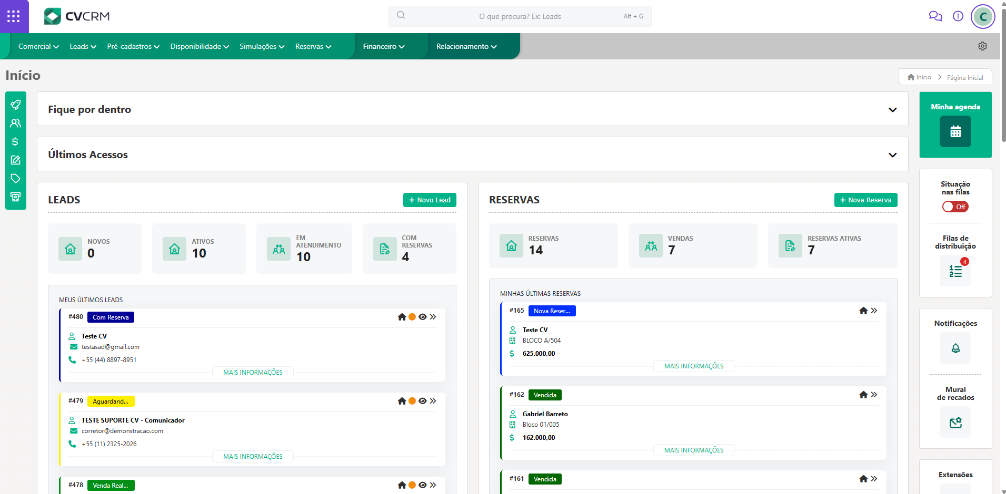Click home icon on lead #479
The image size is (1006, 494).
402,401
